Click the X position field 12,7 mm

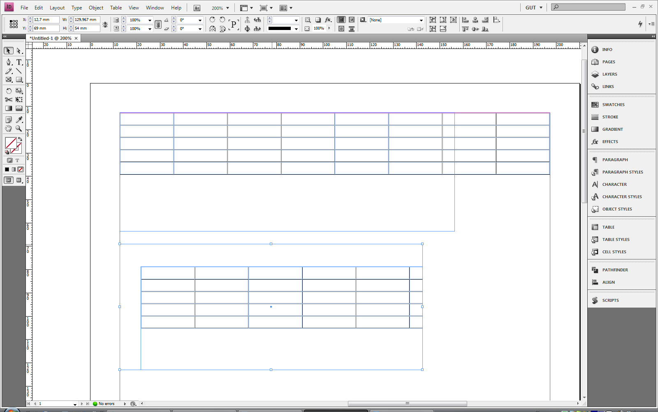46,20
